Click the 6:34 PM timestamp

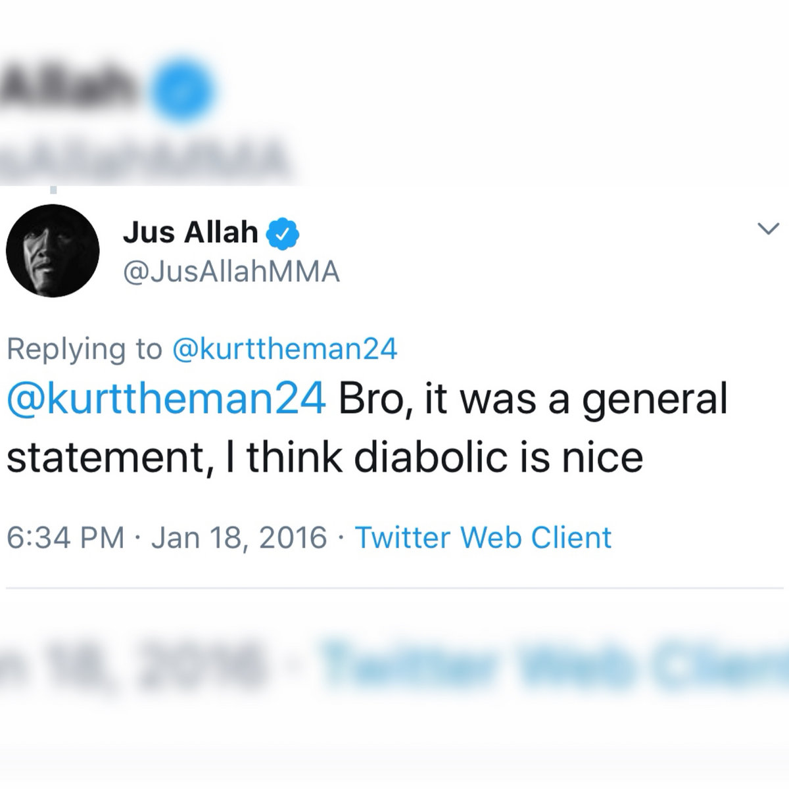pos(66,537)
